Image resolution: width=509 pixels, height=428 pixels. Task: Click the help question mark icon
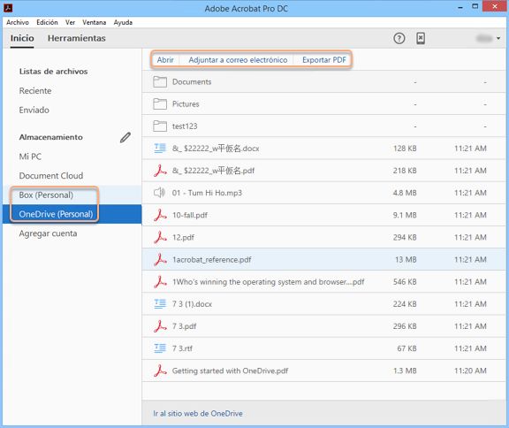(399, 38)
